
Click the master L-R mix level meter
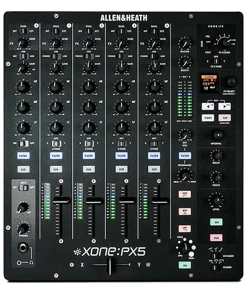click(x=185, y=99)
